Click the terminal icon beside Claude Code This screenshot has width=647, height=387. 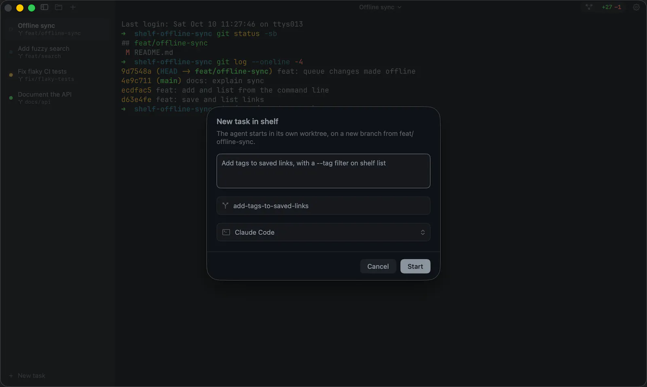point(226,233)
